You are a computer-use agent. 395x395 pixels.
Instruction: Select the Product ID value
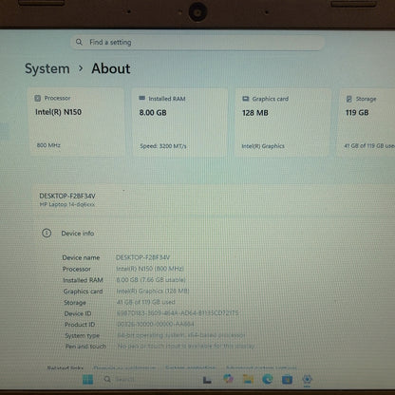(x=156, y=324)
